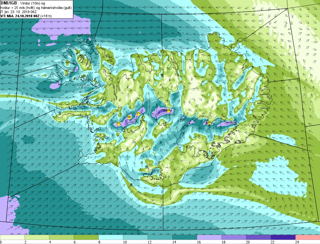Select the 'Vindur (10m) og' header text
Viewport: 320px width, 244px height.
33,3
